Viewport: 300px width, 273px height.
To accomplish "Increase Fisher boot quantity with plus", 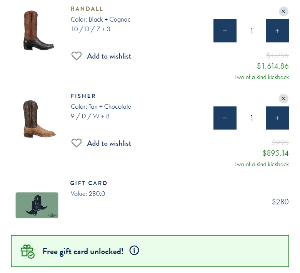I will [x=277, y=118].
